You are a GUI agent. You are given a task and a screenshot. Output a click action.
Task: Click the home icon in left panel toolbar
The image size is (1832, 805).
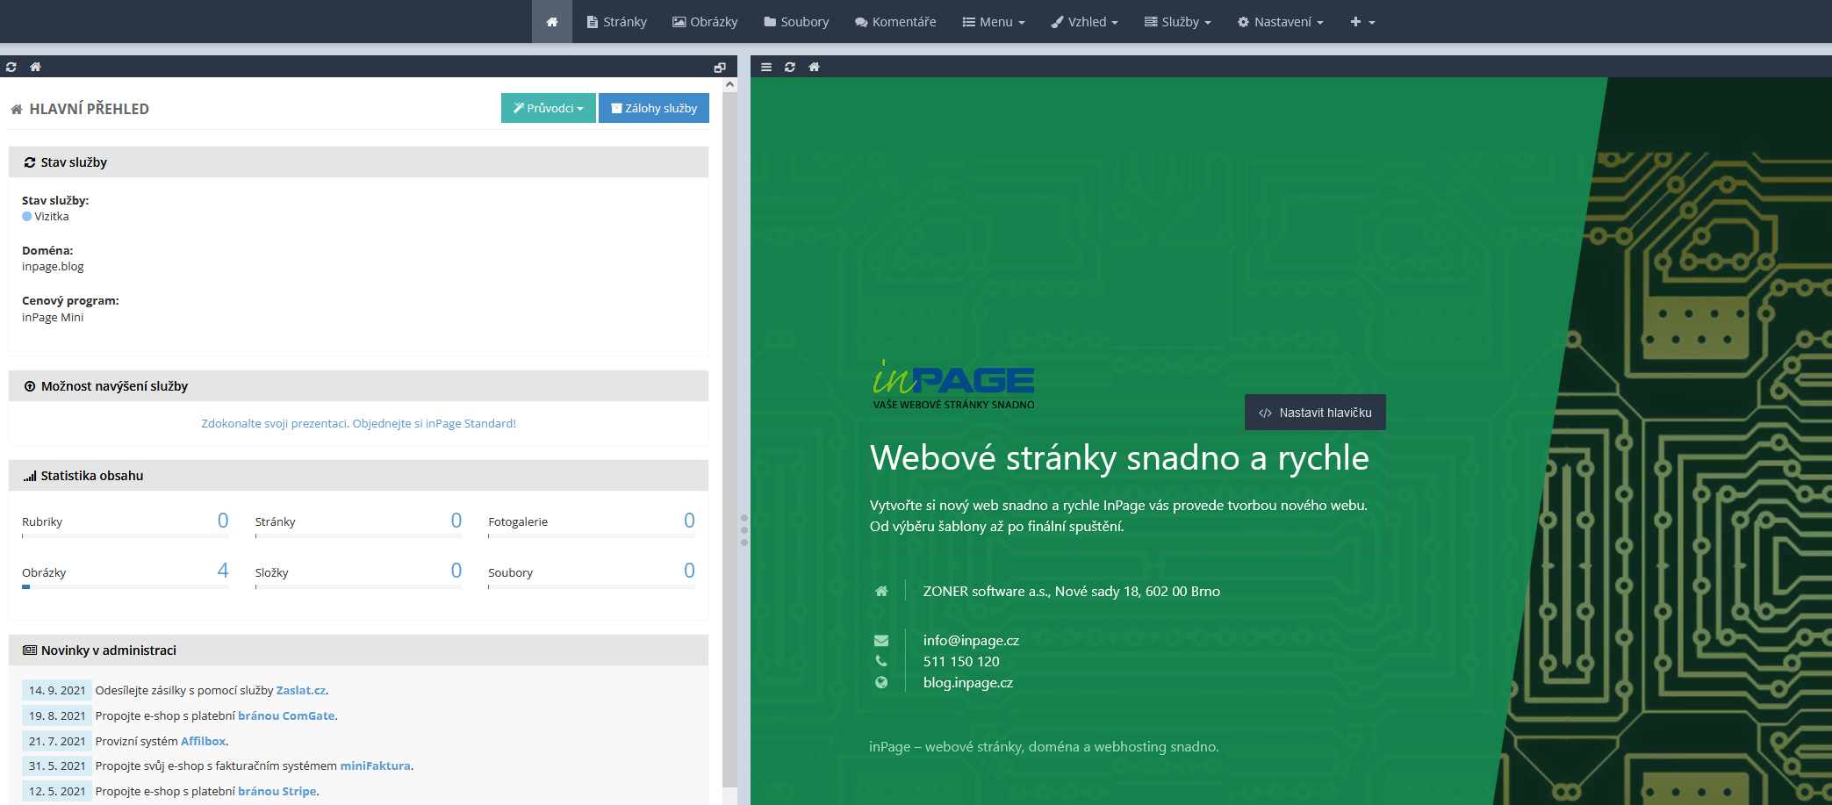coord(35,67)
